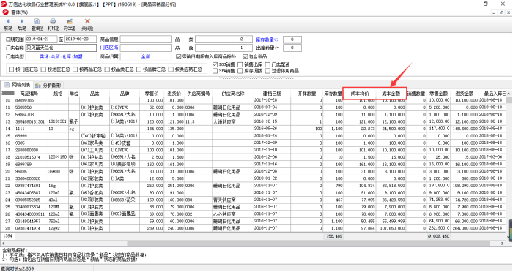Check 按门店汇总 checkbox
The image size is (513, 272).
12,69
